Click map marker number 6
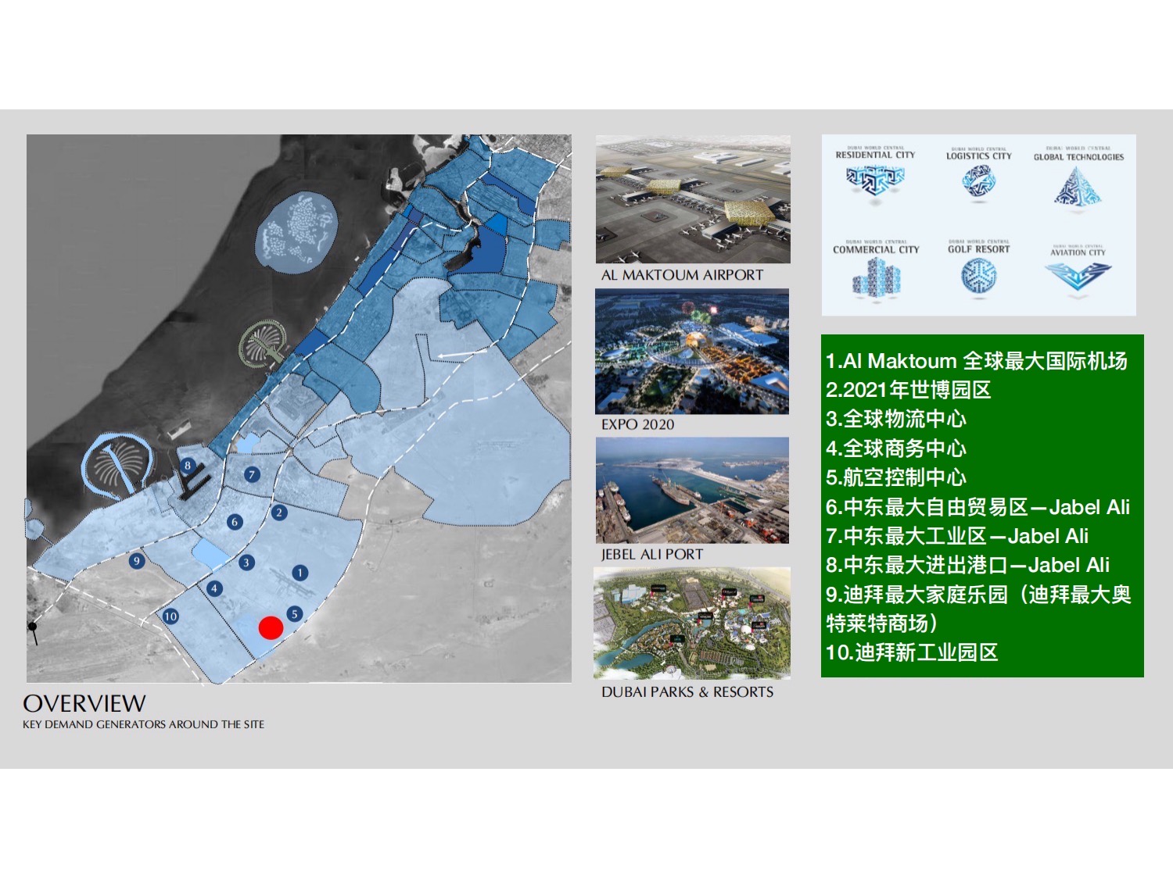 (x=235, y=522)
